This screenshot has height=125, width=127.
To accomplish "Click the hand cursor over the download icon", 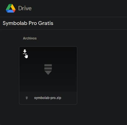I will tap(26, 56).
